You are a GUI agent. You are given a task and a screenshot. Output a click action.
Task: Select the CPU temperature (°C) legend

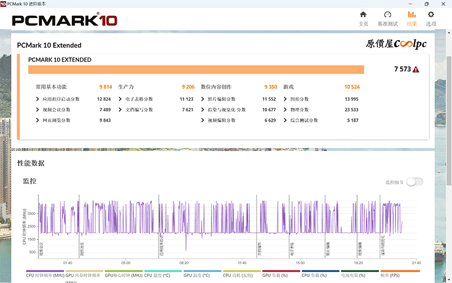(163, 274)
